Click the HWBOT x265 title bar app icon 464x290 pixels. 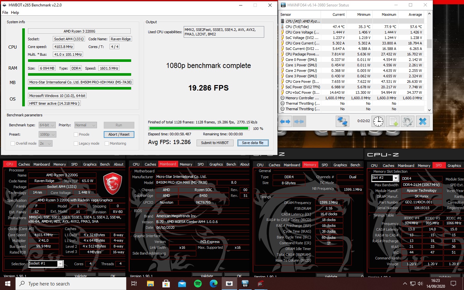pos(5,5)
